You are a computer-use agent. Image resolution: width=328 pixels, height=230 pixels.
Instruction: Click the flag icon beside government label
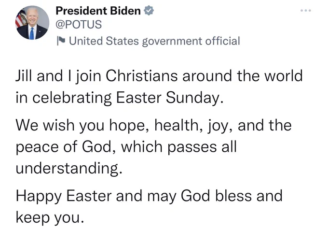click(61, 41)
